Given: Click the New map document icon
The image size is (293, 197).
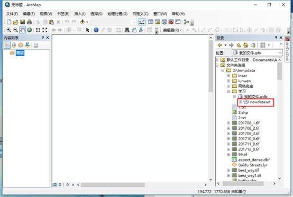Looking at the screenshot, I should (x=9, y=22).
